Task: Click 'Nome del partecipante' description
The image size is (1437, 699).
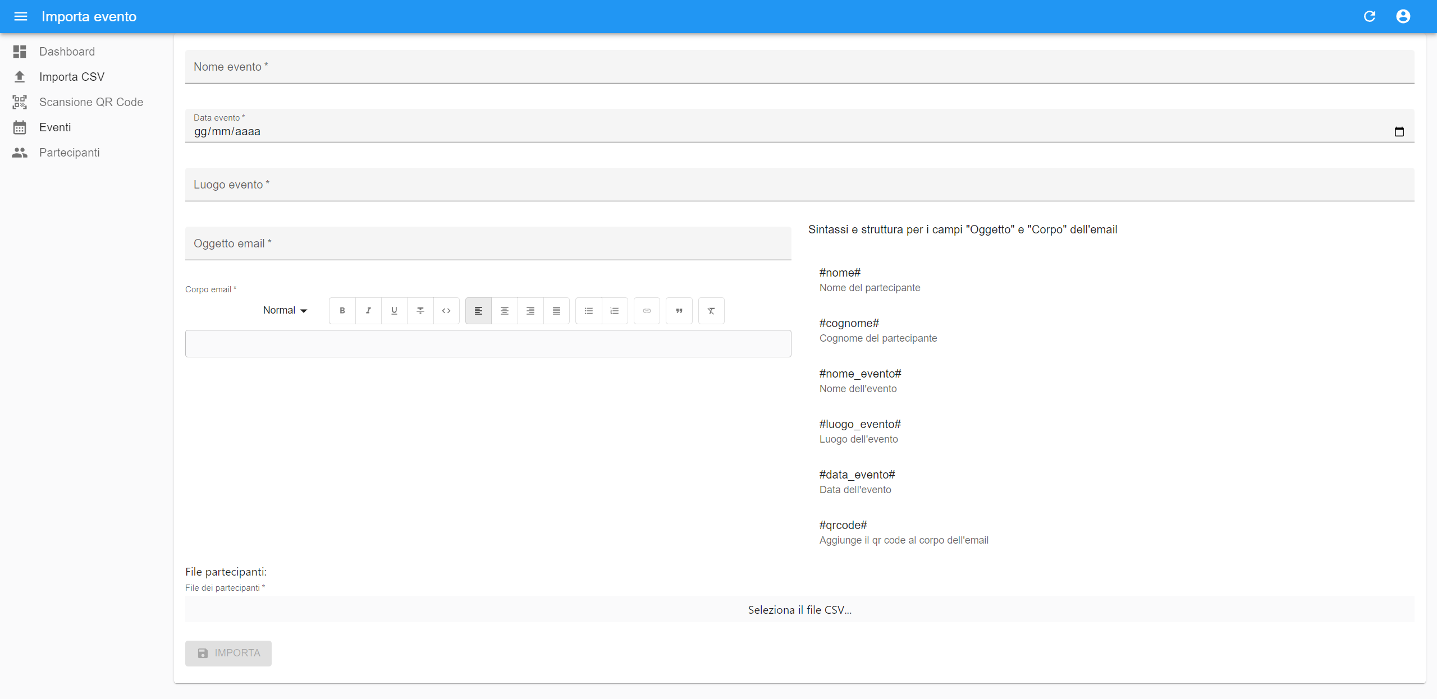Action: (869, 288)
